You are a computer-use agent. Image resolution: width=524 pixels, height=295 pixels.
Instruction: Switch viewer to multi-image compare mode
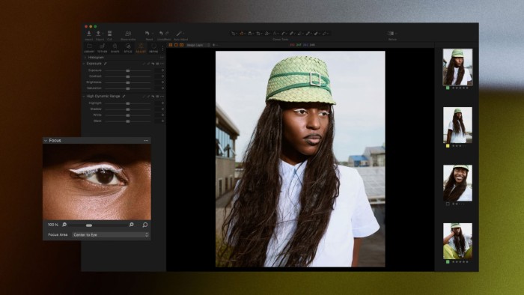point(181,45)
